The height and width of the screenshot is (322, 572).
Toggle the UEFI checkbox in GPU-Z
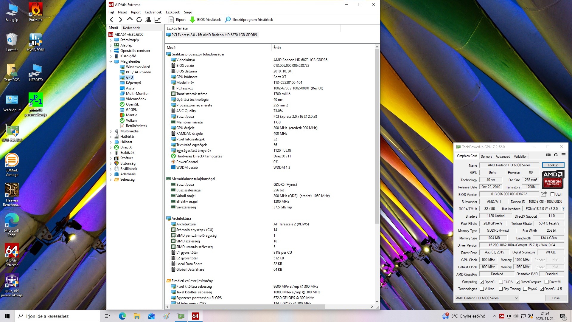[x=552, y=194]
